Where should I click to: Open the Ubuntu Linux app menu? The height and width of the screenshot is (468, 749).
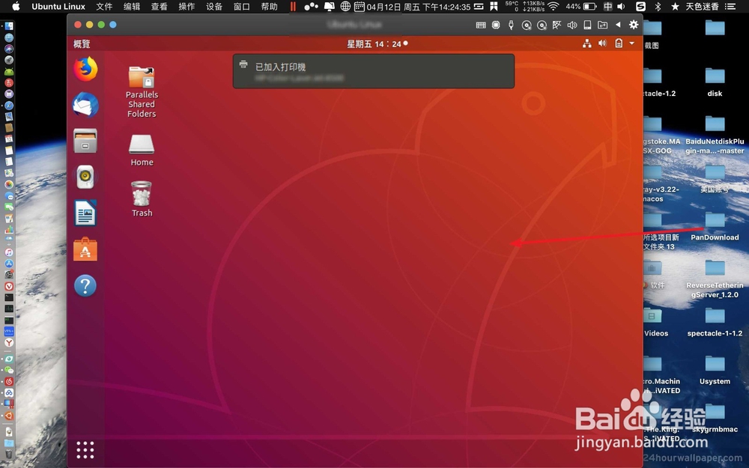pos(58,6)
